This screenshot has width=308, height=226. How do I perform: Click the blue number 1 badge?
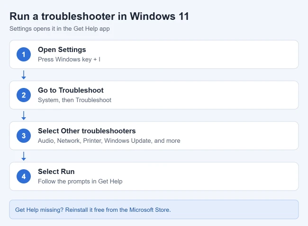(x=24, y=54)
